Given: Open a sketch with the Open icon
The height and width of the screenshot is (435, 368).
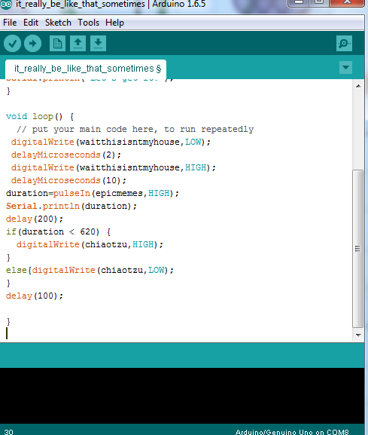Looking at the screenshot, I should tap(78, 43).
